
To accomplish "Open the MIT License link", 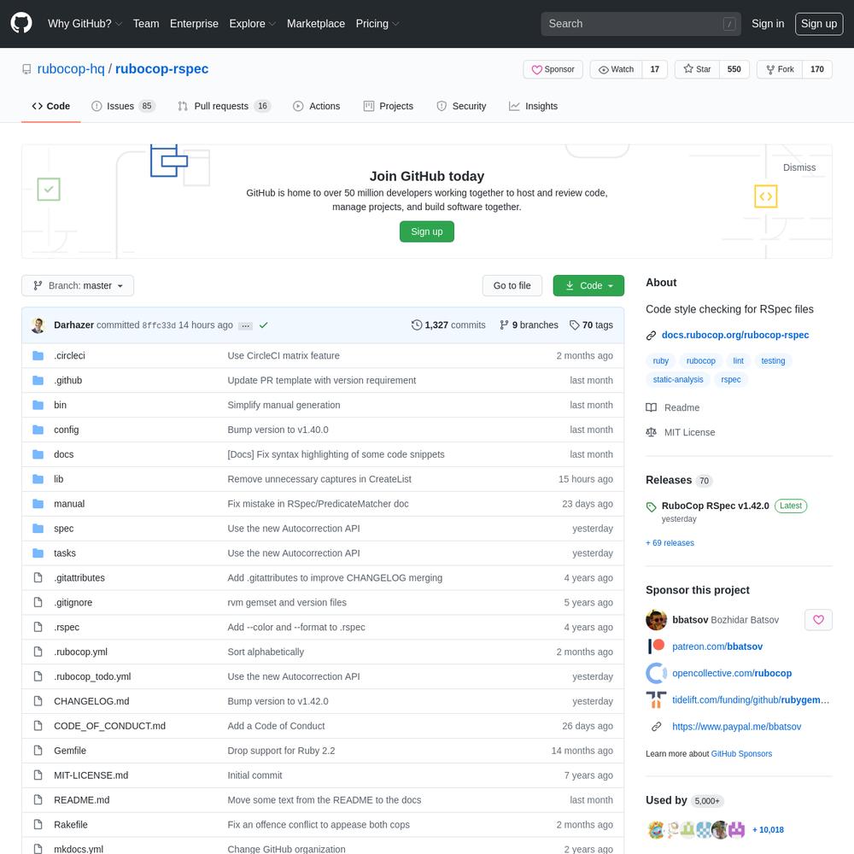I will pyautogui.click(x=681, y=432).
